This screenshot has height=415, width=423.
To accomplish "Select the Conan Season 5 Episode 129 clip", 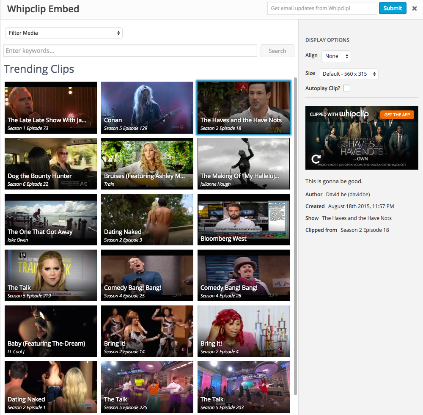I will click(147, 107).
